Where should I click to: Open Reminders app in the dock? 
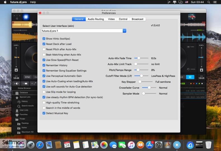coord(85,145)
